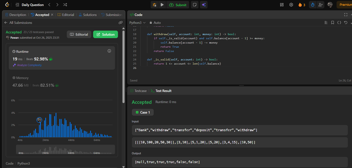Click the 'Saved' status text

click(133, 80)
